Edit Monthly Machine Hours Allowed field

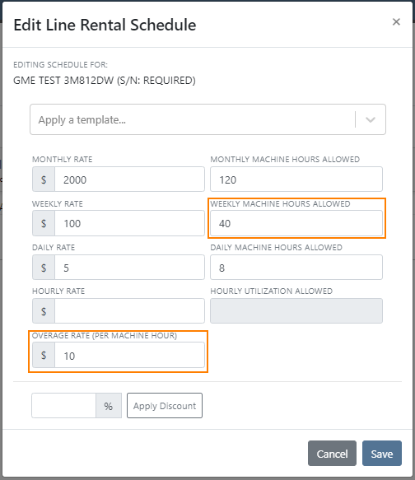point(296,179)
